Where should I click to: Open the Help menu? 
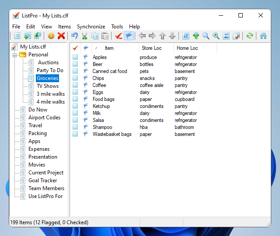[x=134, y=27]
